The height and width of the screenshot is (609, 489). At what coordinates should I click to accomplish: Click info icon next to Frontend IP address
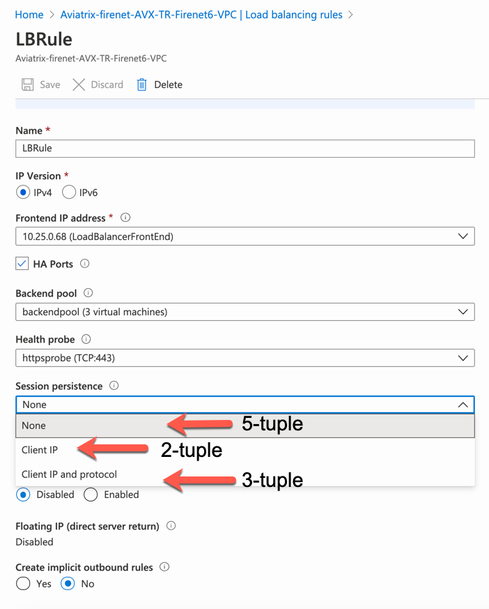[125, 218]
